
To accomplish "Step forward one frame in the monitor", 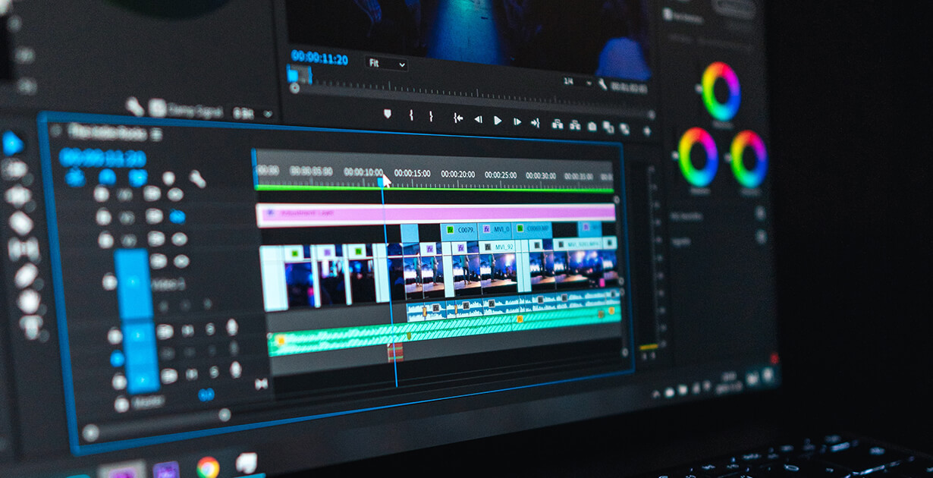I will click(x=517, y=121).
